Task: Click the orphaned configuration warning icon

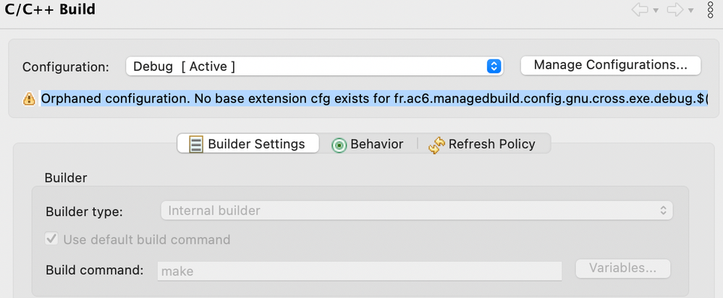Action: (29, 98)
